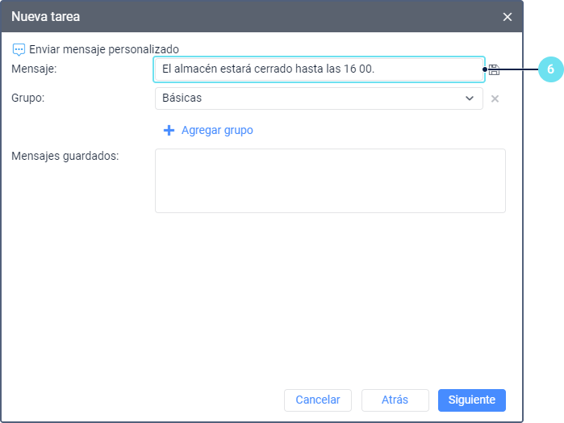564x423 pixels.
Task: Click the Mensaje: field label
Action: click(x=34, y=69)
